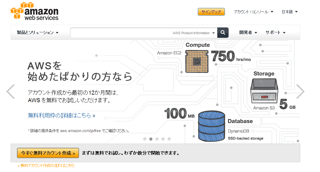Select the second carousel dot
320x172 pixels.
point(151,139)
